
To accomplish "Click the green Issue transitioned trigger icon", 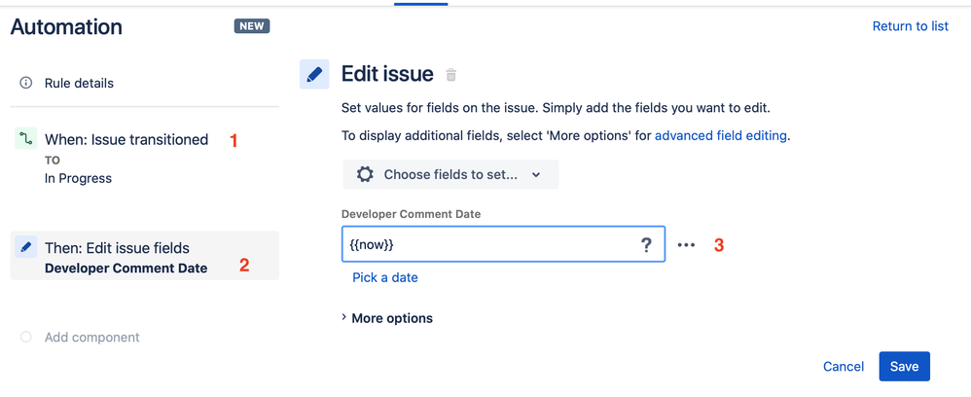I will [x=25, y=139].
